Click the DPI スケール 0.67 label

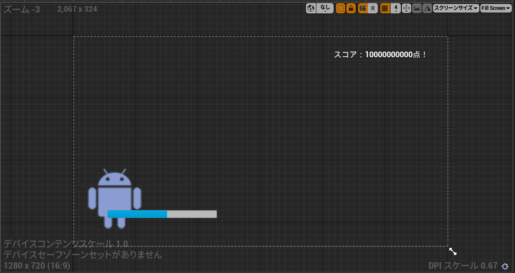coord(463,266)
